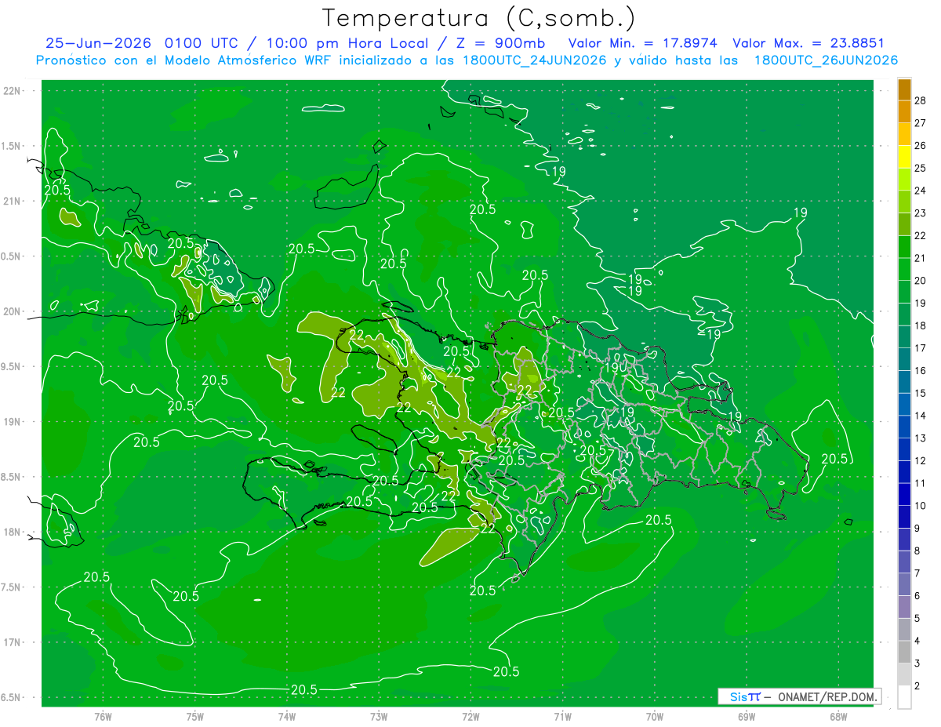
Task: Click the "2" color scale label
Action: click(x=919, y=686)
